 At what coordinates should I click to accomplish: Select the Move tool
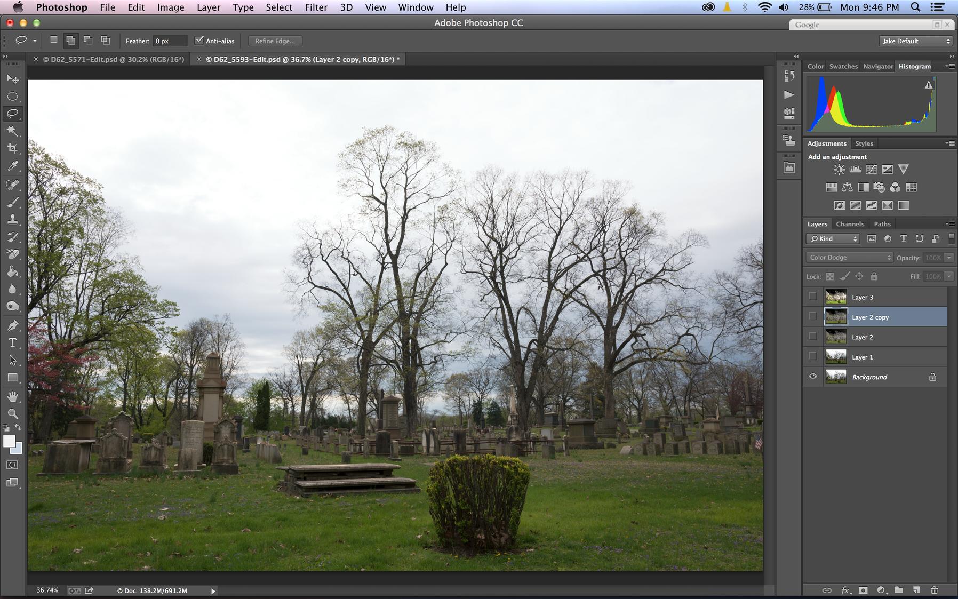pyautogui.click(x=12, y=79)
